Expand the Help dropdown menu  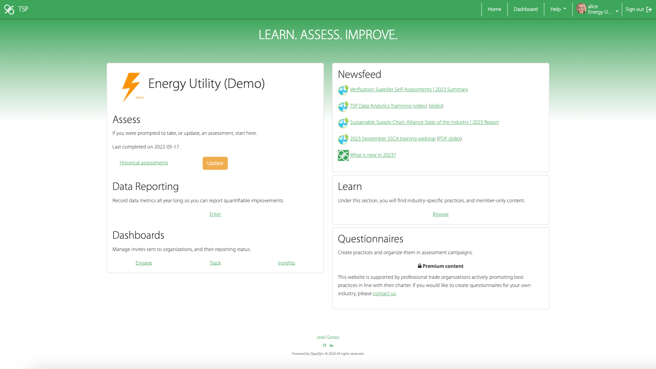pyautogui.click(x=558, y=9)
